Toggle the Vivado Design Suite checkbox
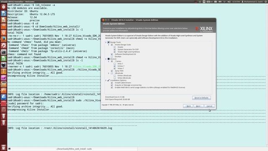 [112, 45]
